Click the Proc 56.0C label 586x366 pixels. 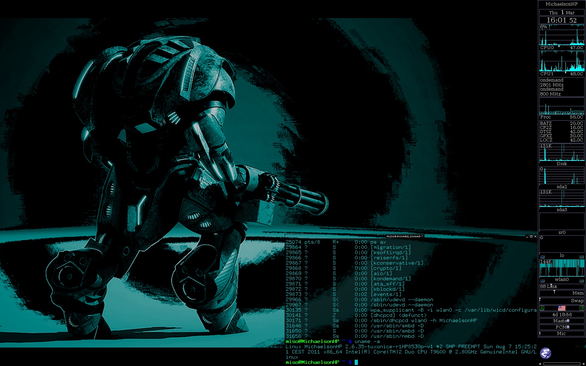click(x=562, y=117)
